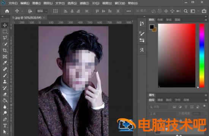
Task: Toggle smart object layer filter
Action: (x=198, y=107)
